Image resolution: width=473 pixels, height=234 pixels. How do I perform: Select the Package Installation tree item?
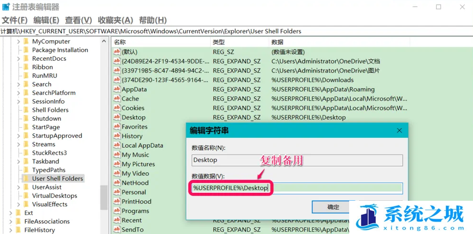coord(60,50)
